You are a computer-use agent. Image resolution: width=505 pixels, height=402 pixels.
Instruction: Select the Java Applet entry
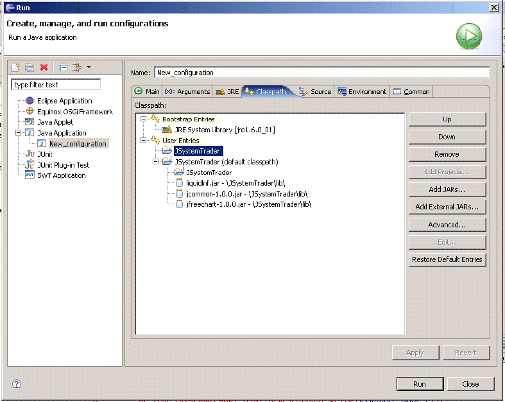55,122
